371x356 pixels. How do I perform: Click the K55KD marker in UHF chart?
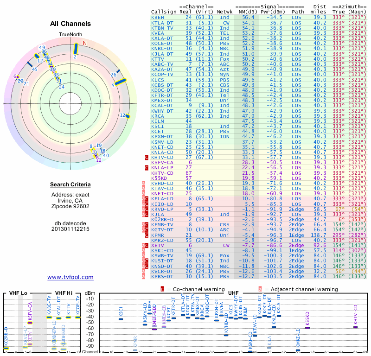[x=307, y=328]
